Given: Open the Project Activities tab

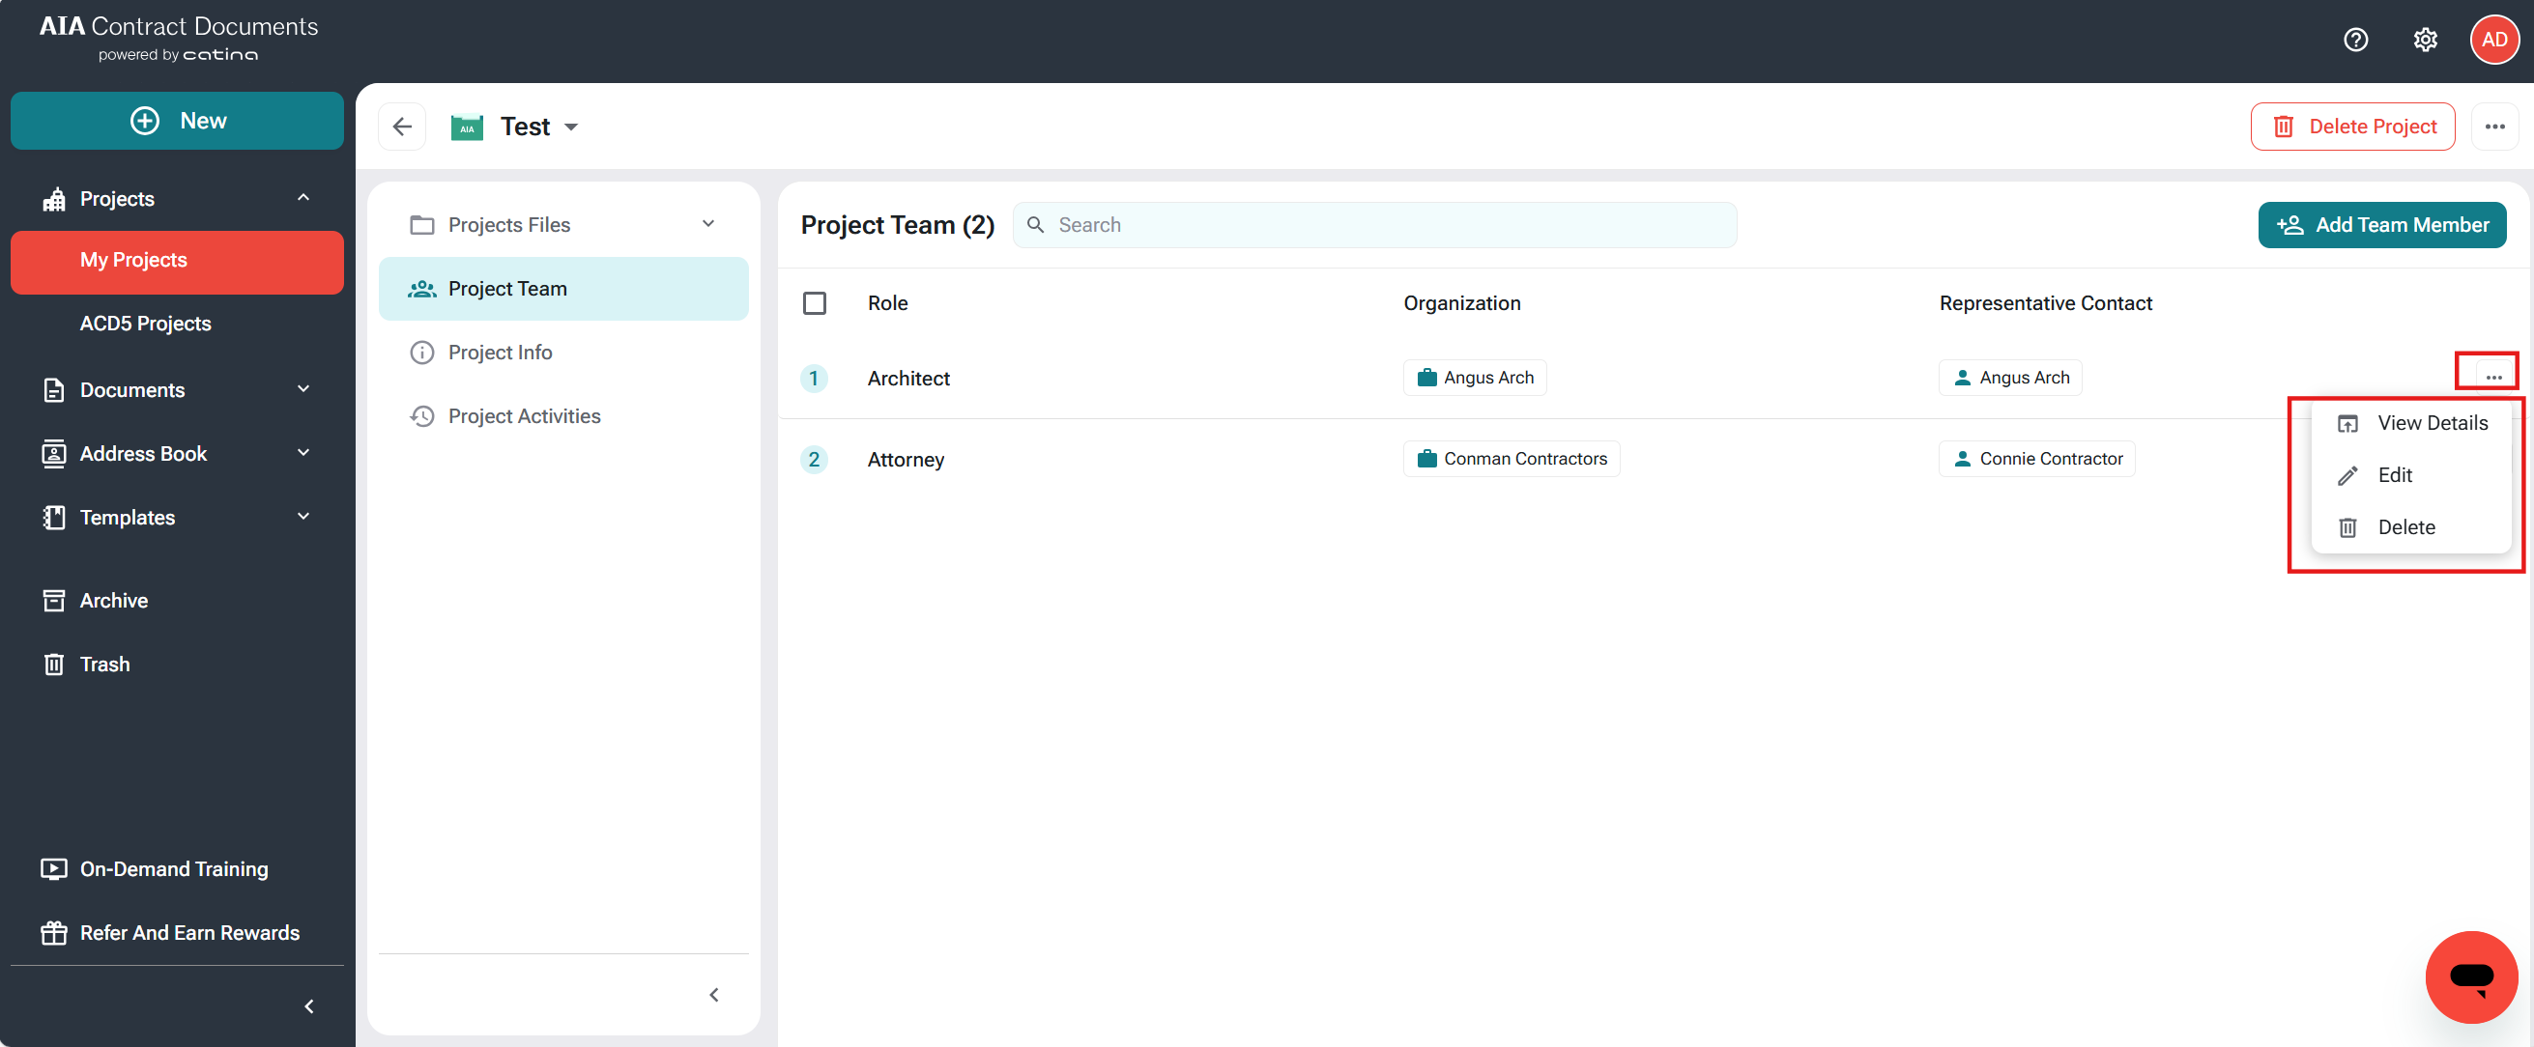Looking at the screenshot, I should coord(524,416).
